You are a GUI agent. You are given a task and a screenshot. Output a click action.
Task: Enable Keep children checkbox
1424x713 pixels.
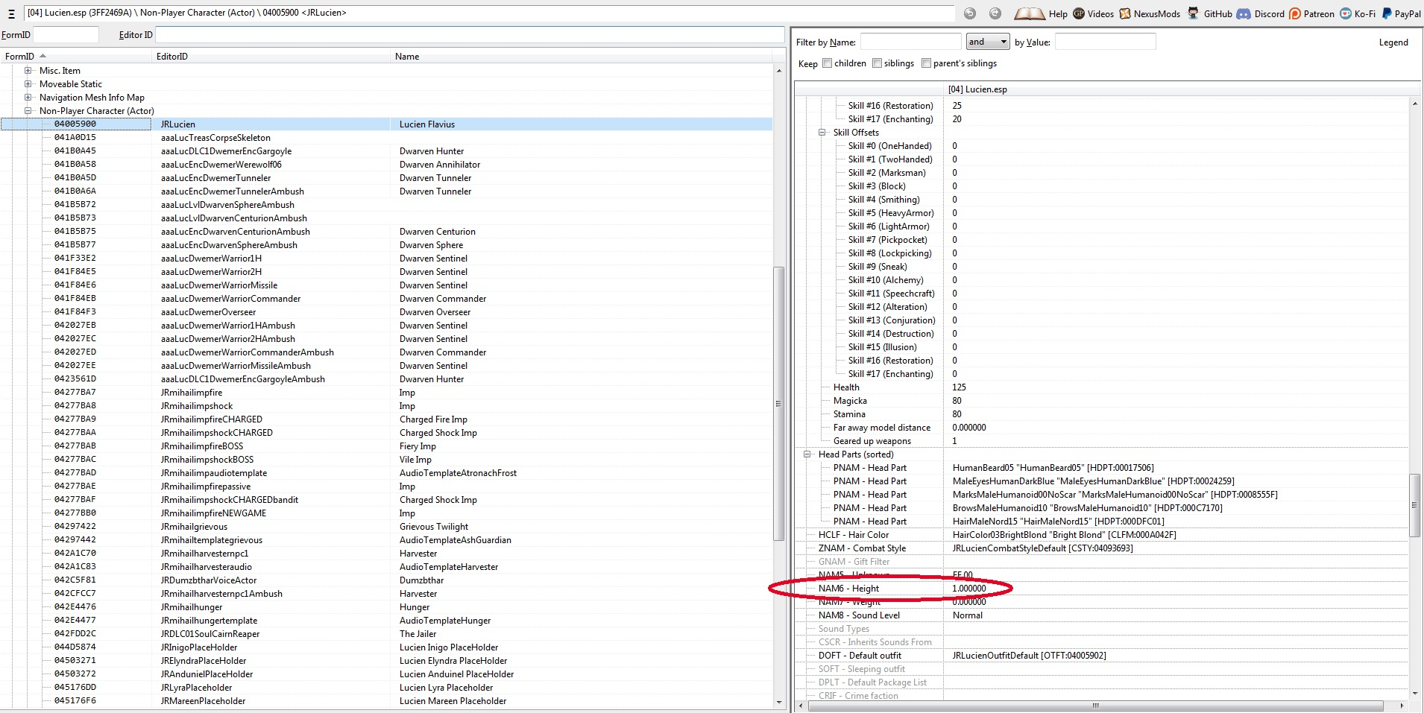[x=827, y=63]
